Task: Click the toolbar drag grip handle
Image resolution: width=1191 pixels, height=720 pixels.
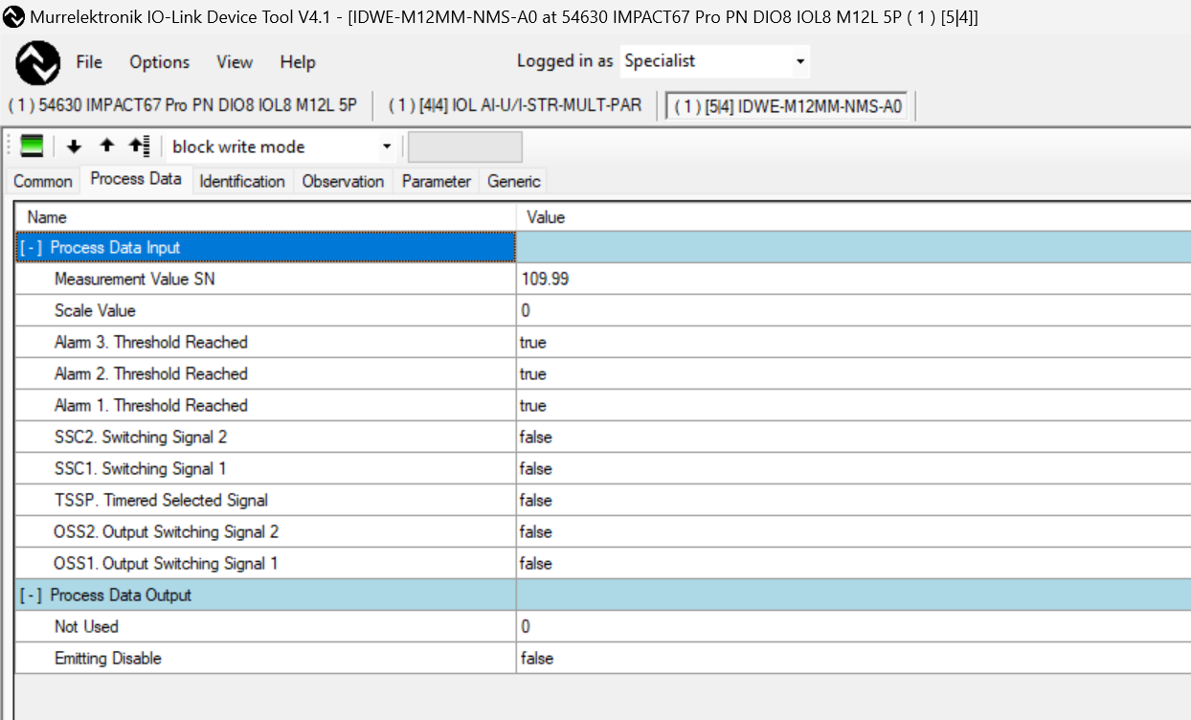Action: click(11, 146)
